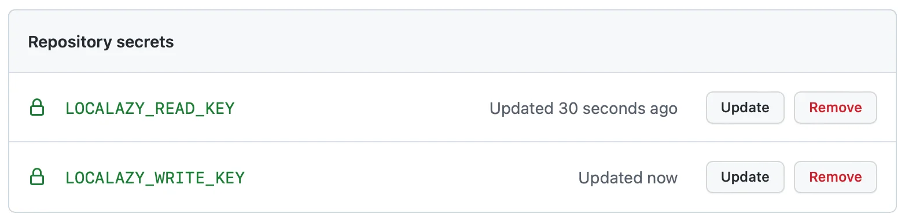Select the LOCALAZY_READ_KEY secret name
Image resolution: width=905 pixels, height=221 pixels.
pos(150,108)
